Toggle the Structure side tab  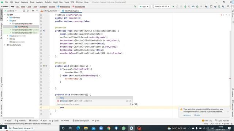click(1, 82)
